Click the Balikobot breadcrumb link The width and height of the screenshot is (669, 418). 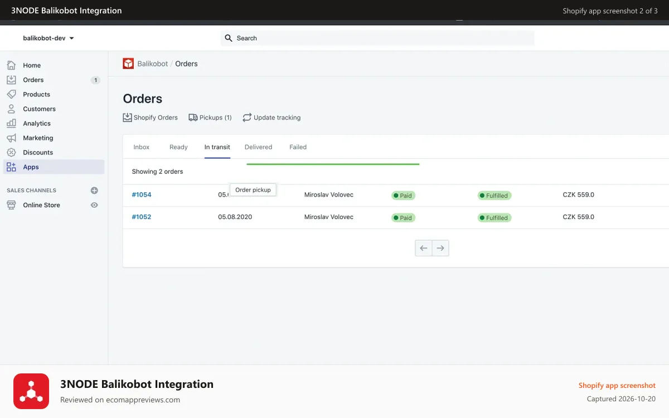click(x=153, y=64)
